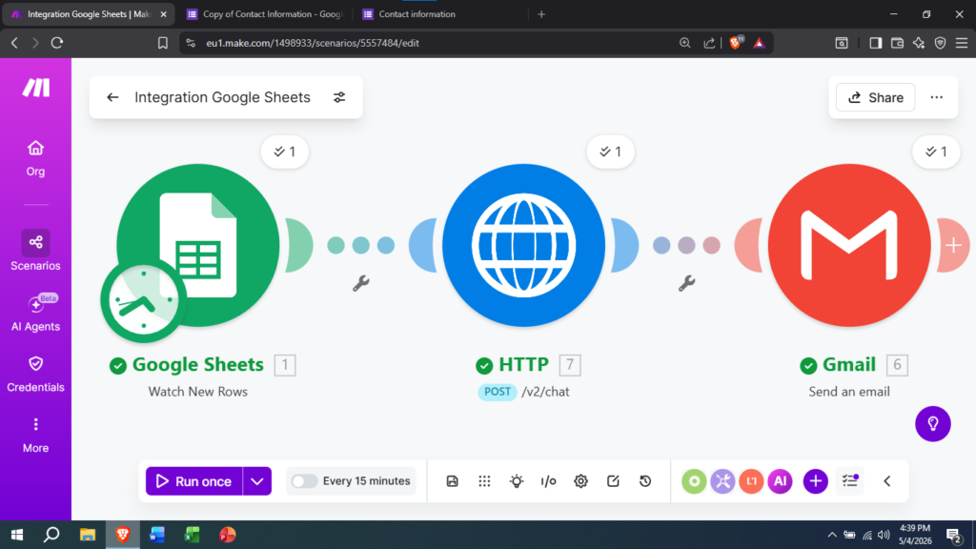This screenshot has height=549, width=976.
Task: Click the address bar URL
Action: point(313,43)
